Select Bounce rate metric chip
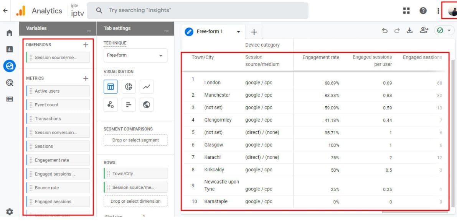Viewport: 457px width, 223px height. [x=58, y=188]
